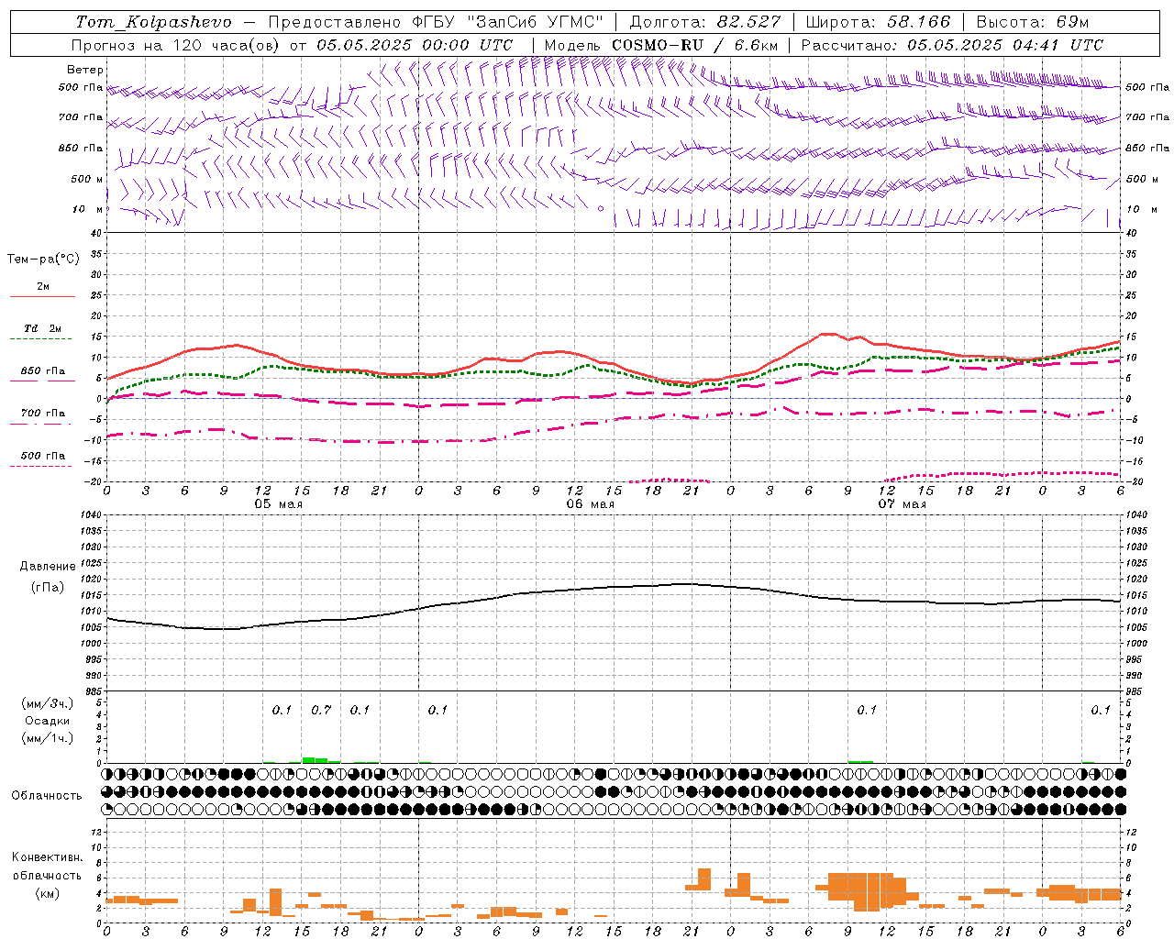The image size is (1174, 939).
Task: Click the 05 мая date label
Action: tap(278, 503)
